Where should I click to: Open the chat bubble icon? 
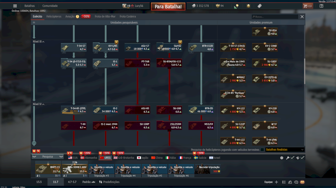[x=296, y=182]
